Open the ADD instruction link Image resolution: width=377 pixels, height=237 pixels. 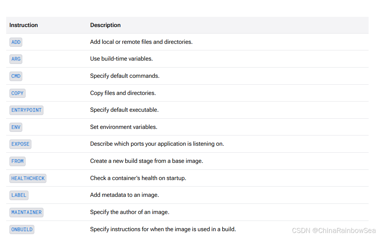(x=16, y=42)
